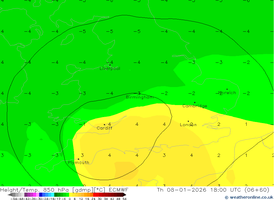This screenshot has width=274, height=200.
Task: Click the date Th 08-01-2026 text
Action: coord(182,190)
